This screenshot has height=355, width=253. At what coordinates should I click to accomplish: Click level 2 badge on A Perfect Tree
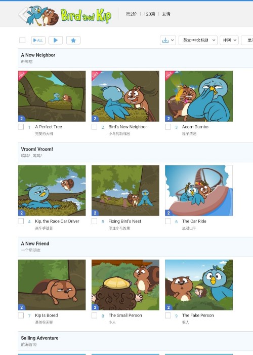[x=21, y=118]
